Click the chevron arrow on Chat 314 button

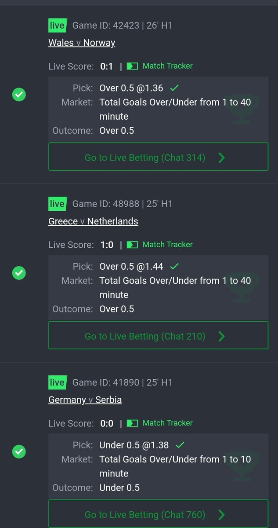pyautogui.click(x=222, y=158)
